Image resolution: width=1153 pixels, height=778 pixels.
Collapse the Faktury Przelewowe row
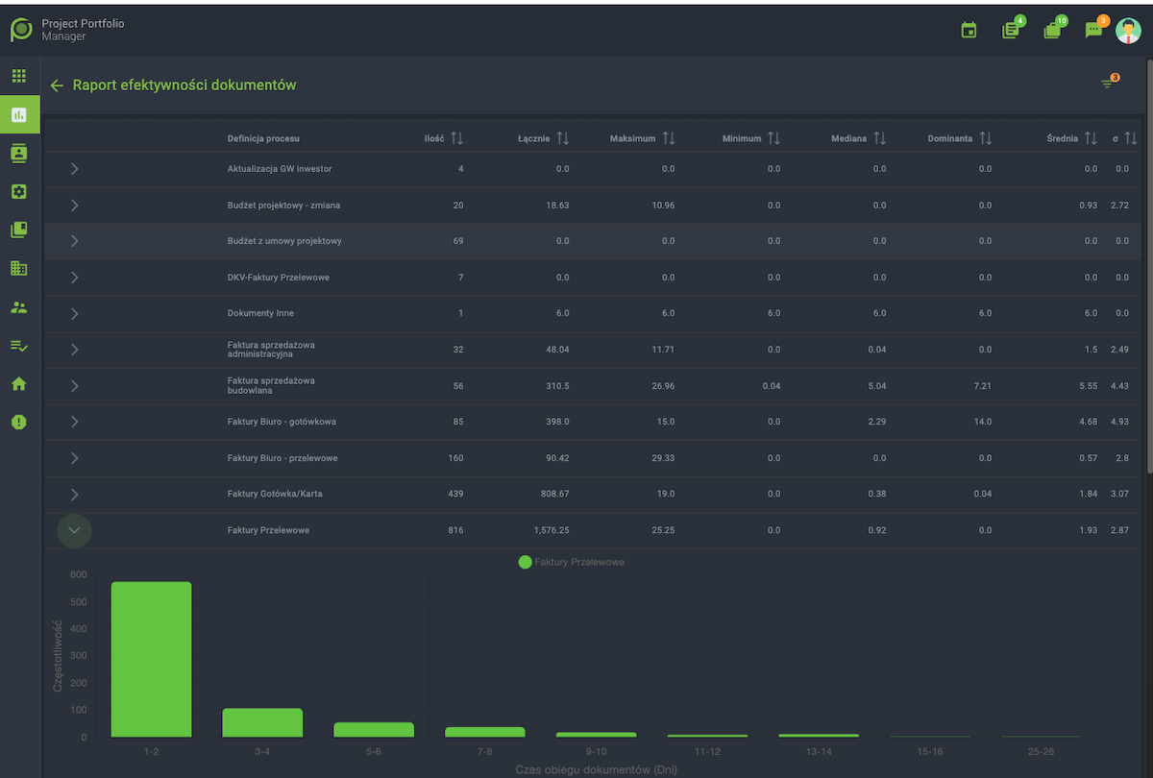point(75,530)
